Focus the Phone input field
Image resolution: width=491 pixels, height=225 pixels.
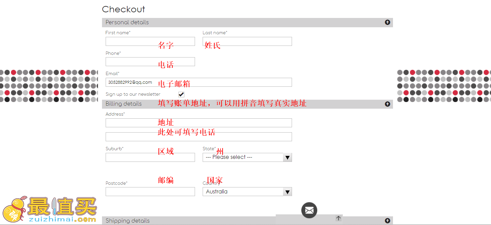(x=150, y=61)
